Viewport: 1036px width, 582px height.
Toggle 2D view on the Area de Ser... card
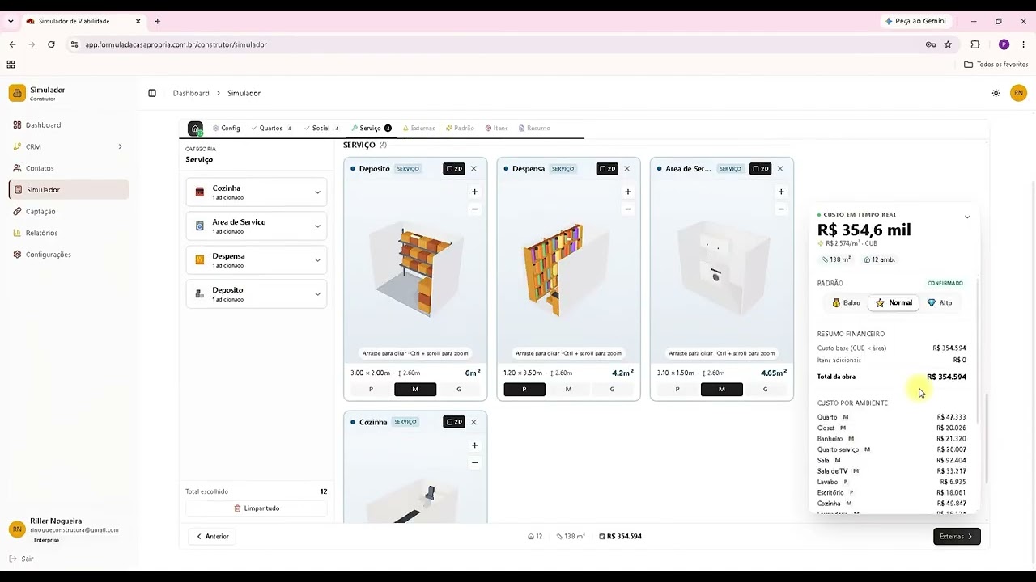pyautogui.click(x=760, y=169)
